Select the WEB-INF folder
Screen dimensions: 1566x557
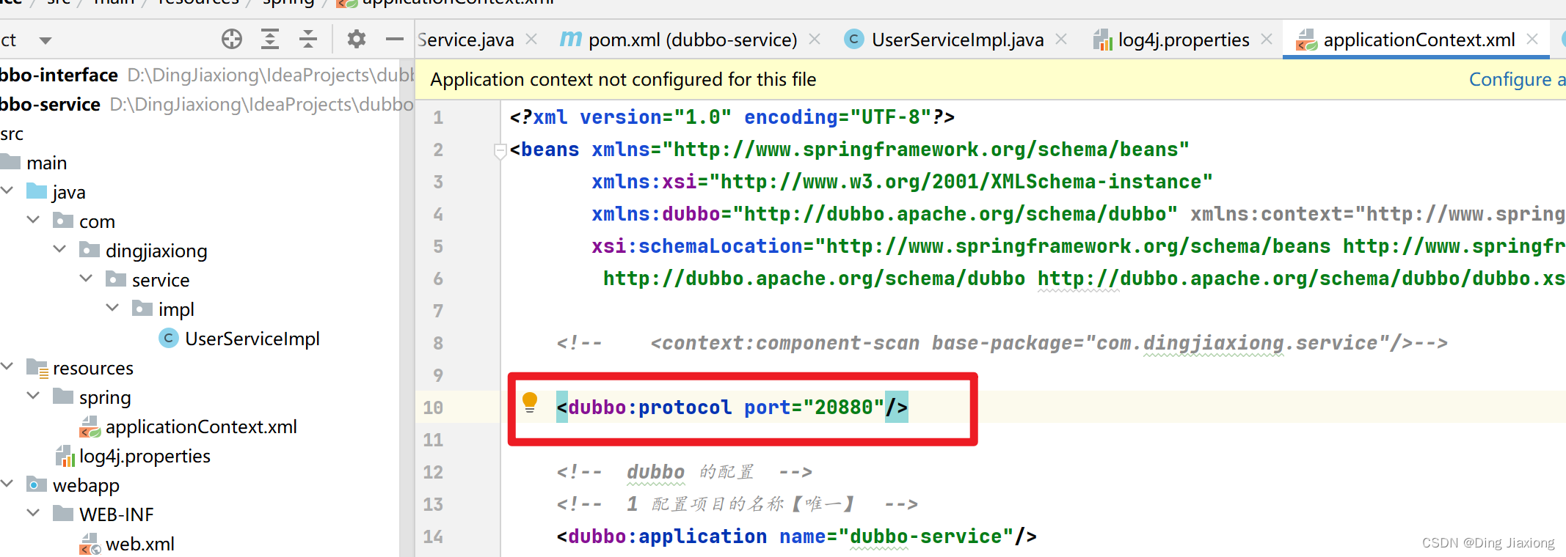117,514
